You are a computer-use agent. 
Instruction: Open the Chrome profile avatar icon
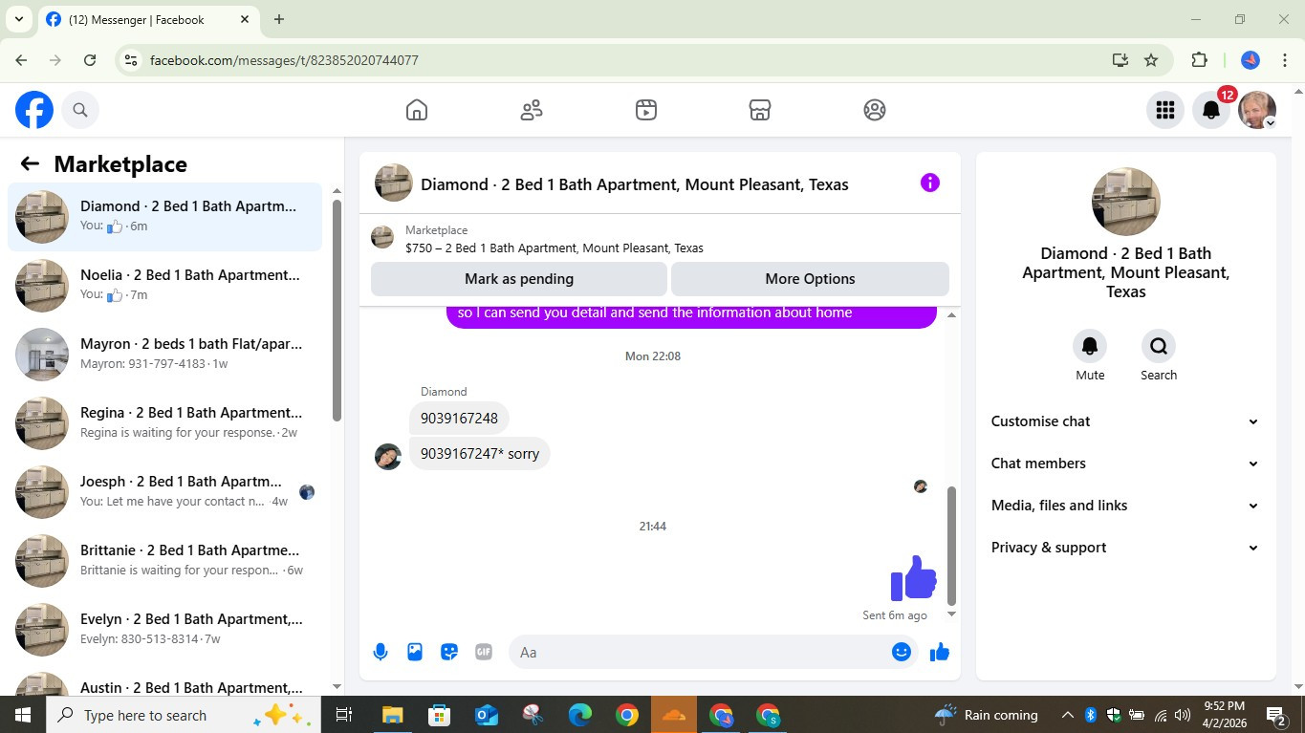click(1251, 59)
